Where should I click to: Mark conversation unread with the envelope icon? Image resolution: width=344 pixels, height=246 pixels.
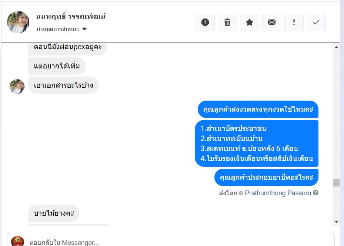[271, 22]
